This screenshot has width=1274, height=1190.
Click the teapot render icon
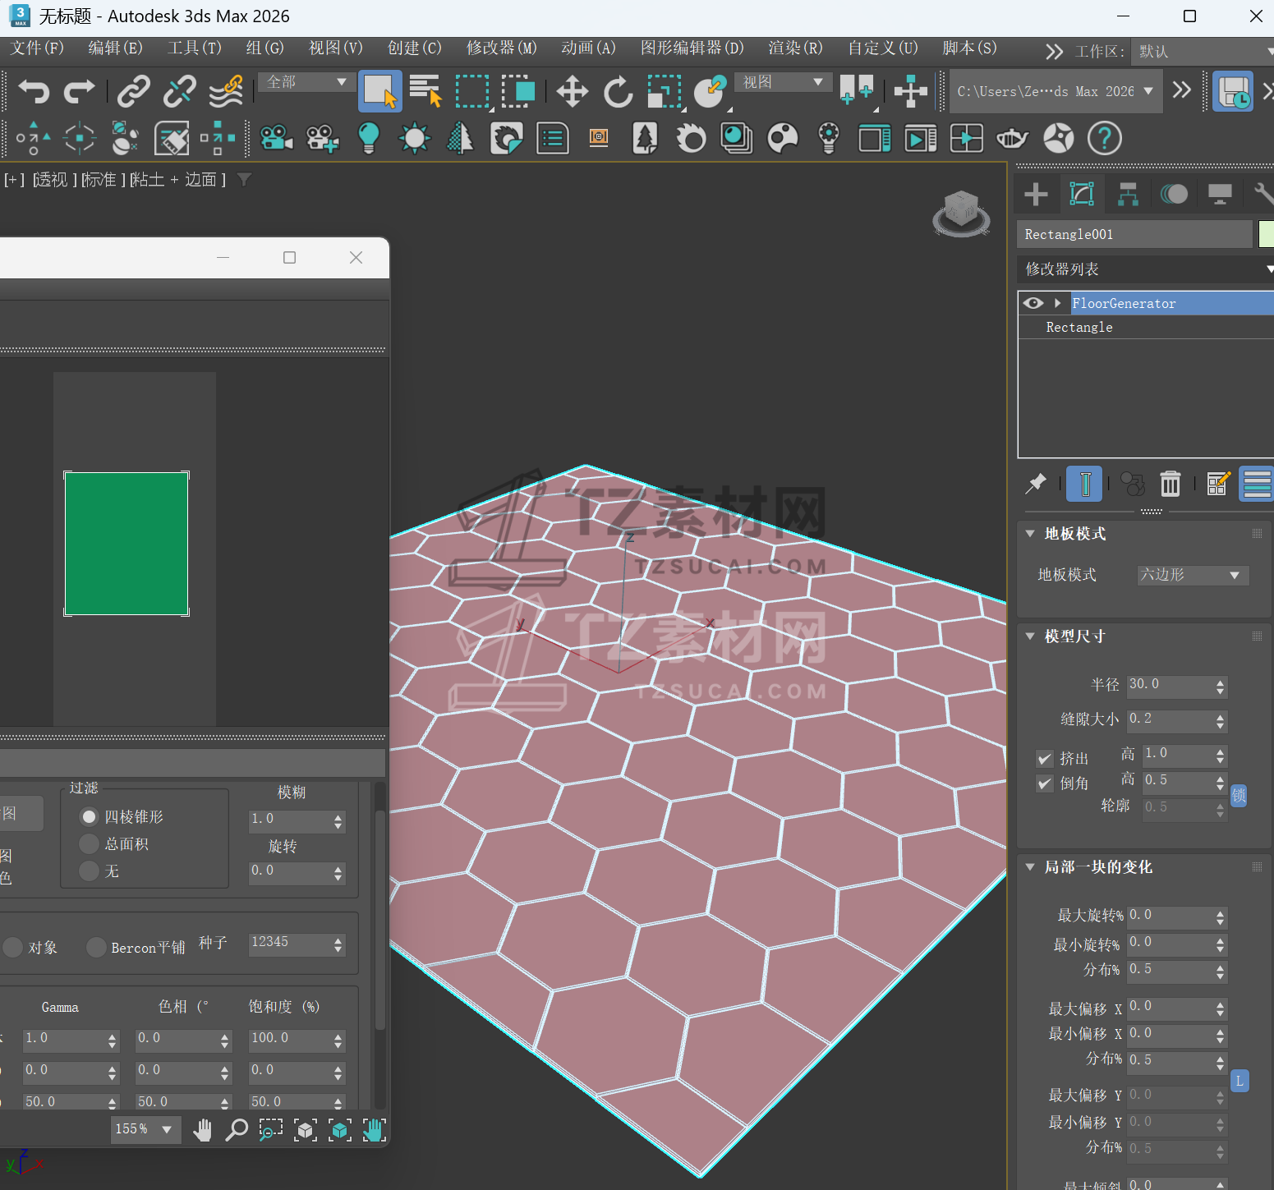(1012, 138)
